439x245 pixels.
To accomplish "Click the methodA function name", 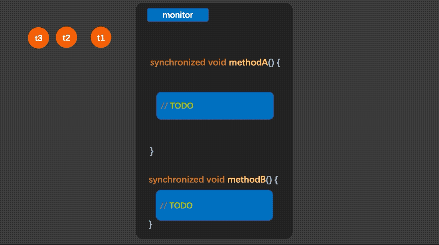I will point(248,62).
